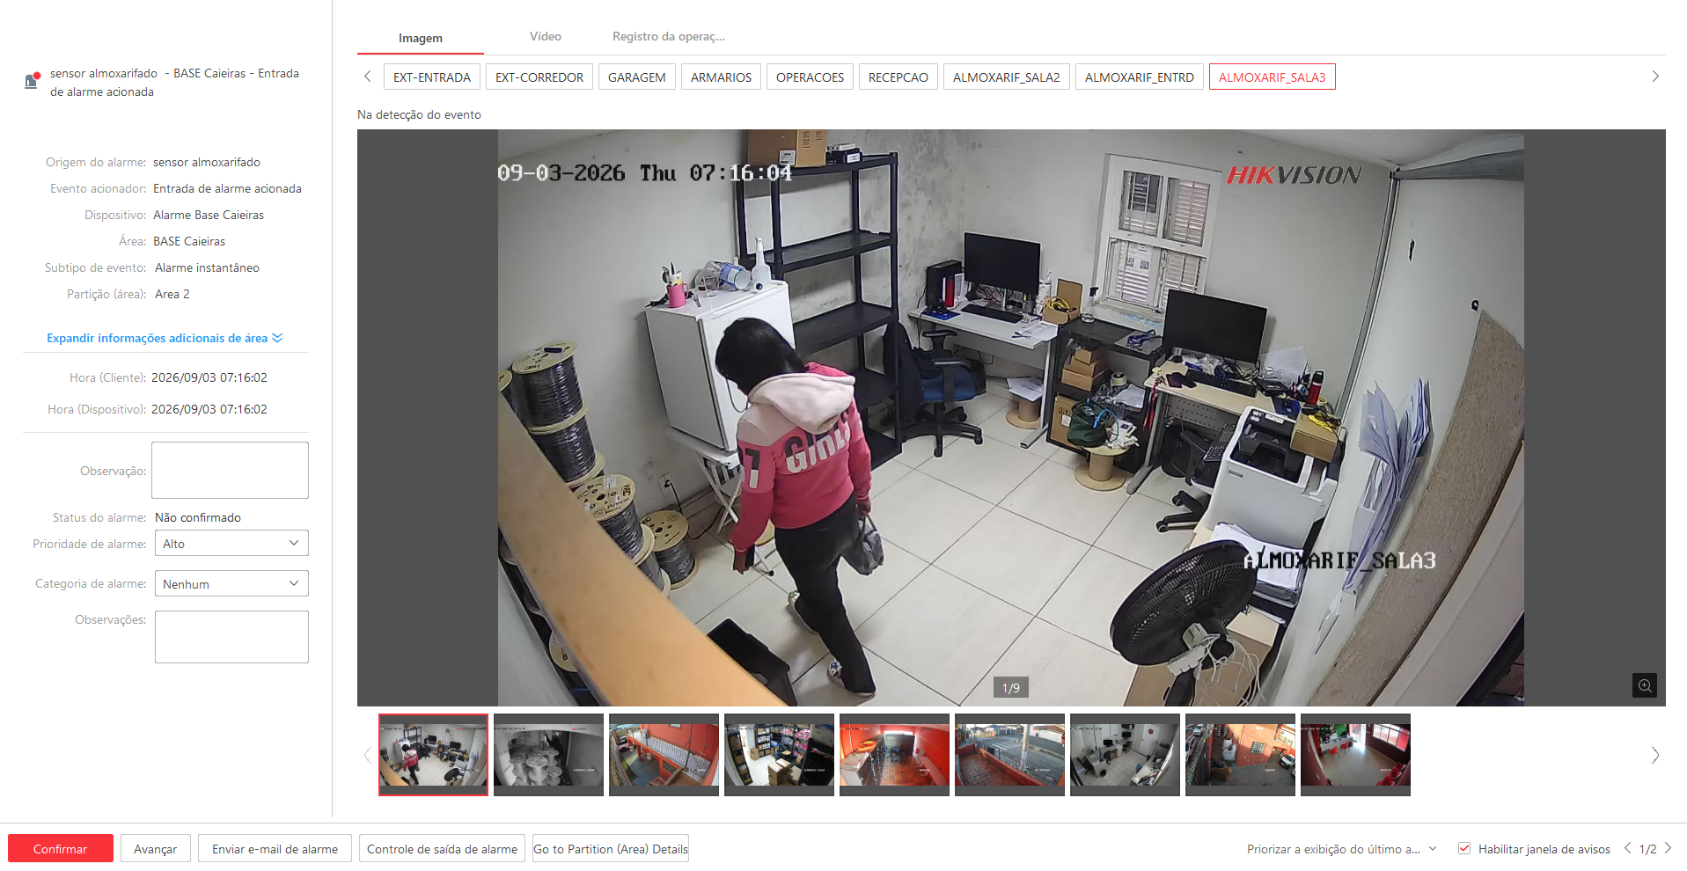Select fourth thumbnail showing shelves
Screen dimensions: 1687x871
pyautogui.click(x=779, y=755)
